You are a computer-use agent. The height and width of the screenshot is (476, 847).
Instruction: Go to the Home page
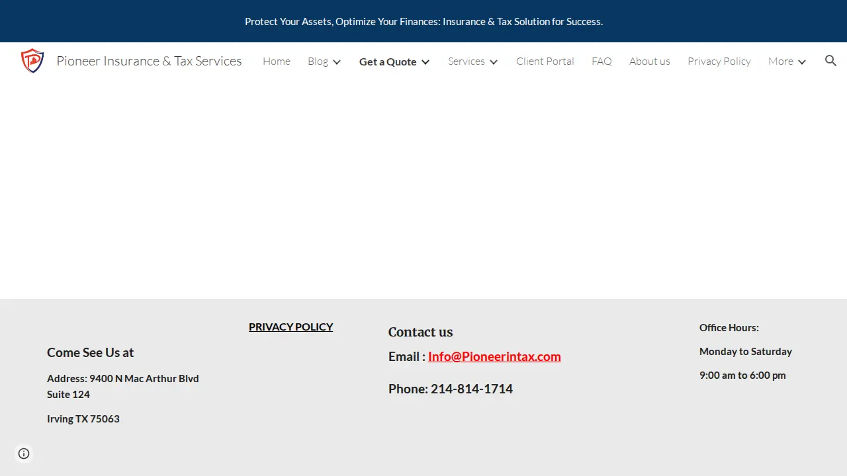[277, 61]
